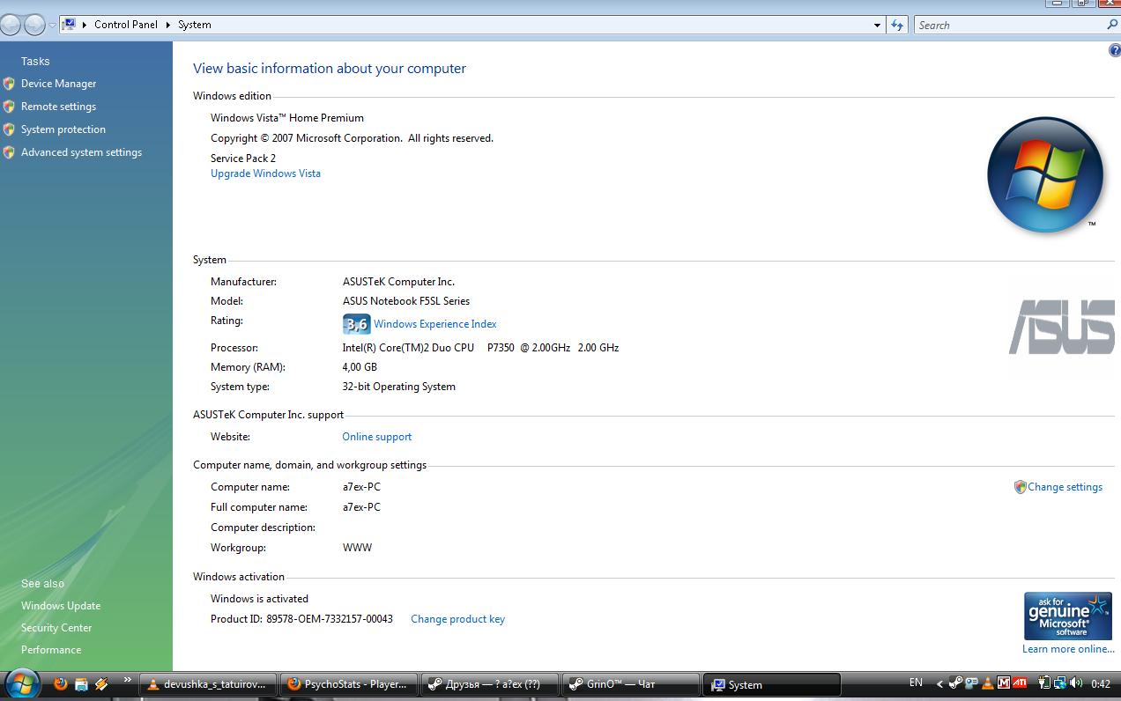This screenshot has width=1121, height=701.
Task: Click the Help question mark icon
Action: [x=1114, y=51]
